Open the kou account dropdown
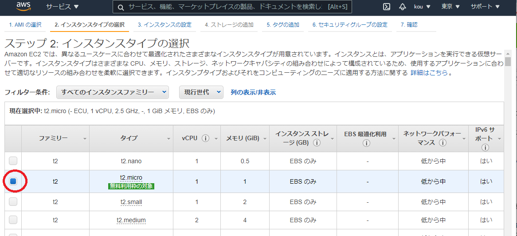517x236 pixels. (x=422, y=7)
